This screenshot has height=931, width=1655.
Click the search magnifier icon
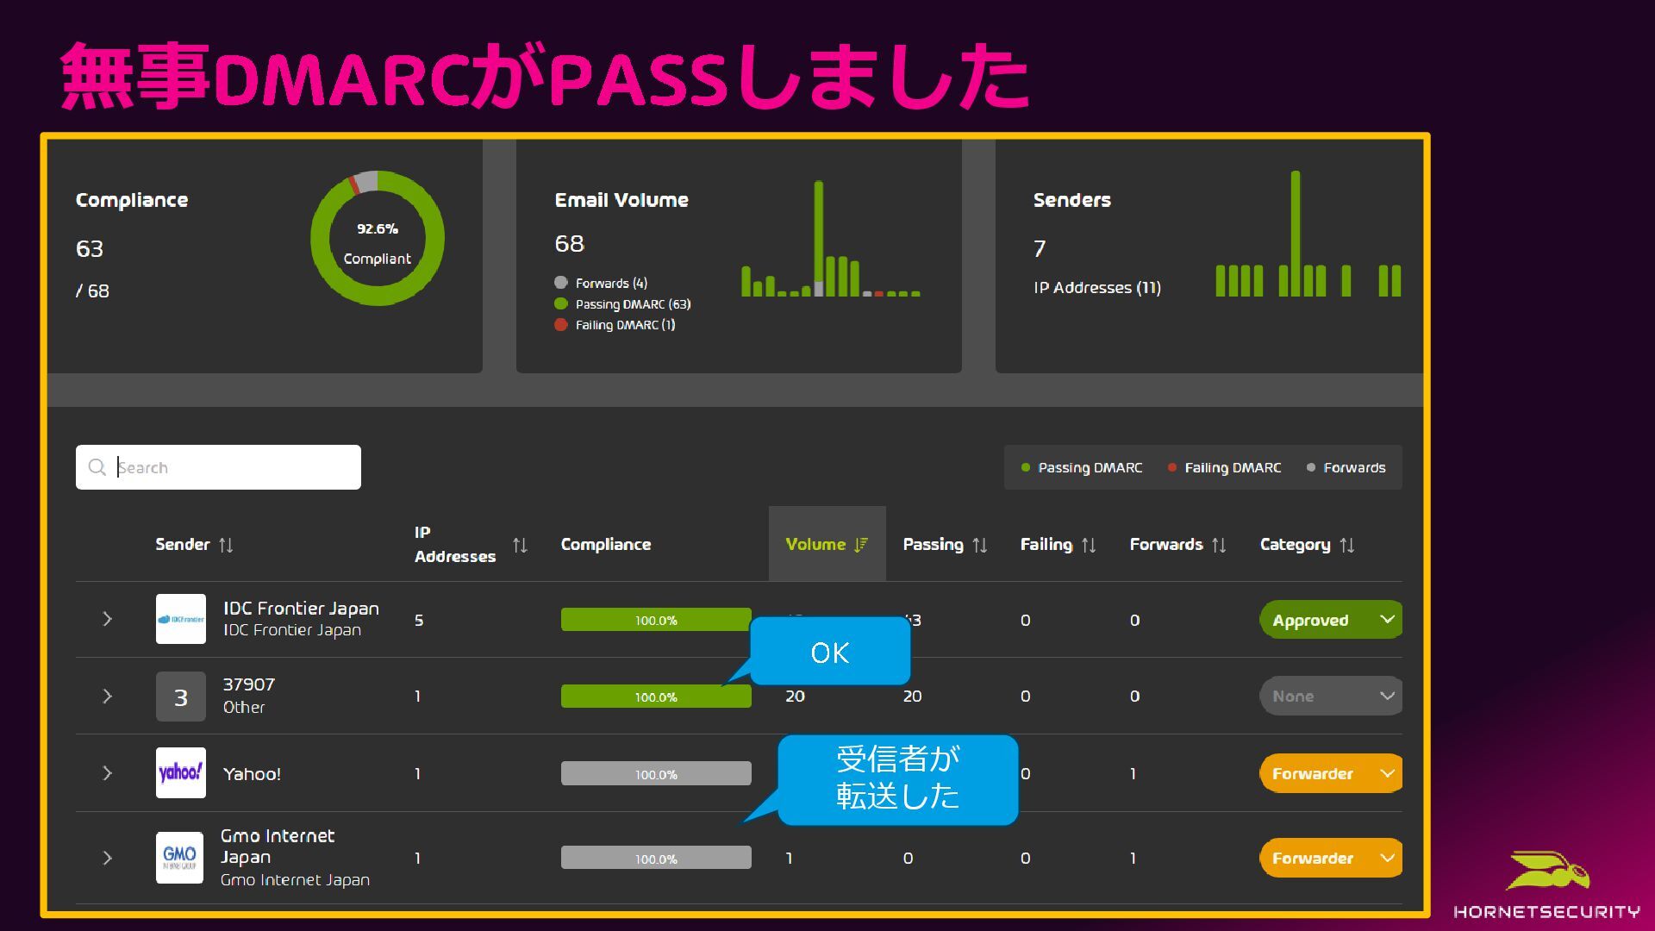point(97,467)
